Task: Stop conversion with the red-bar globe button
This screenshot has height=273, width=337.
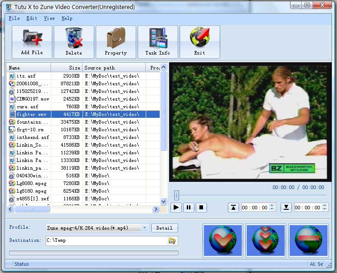Action: tap(309, 241)
